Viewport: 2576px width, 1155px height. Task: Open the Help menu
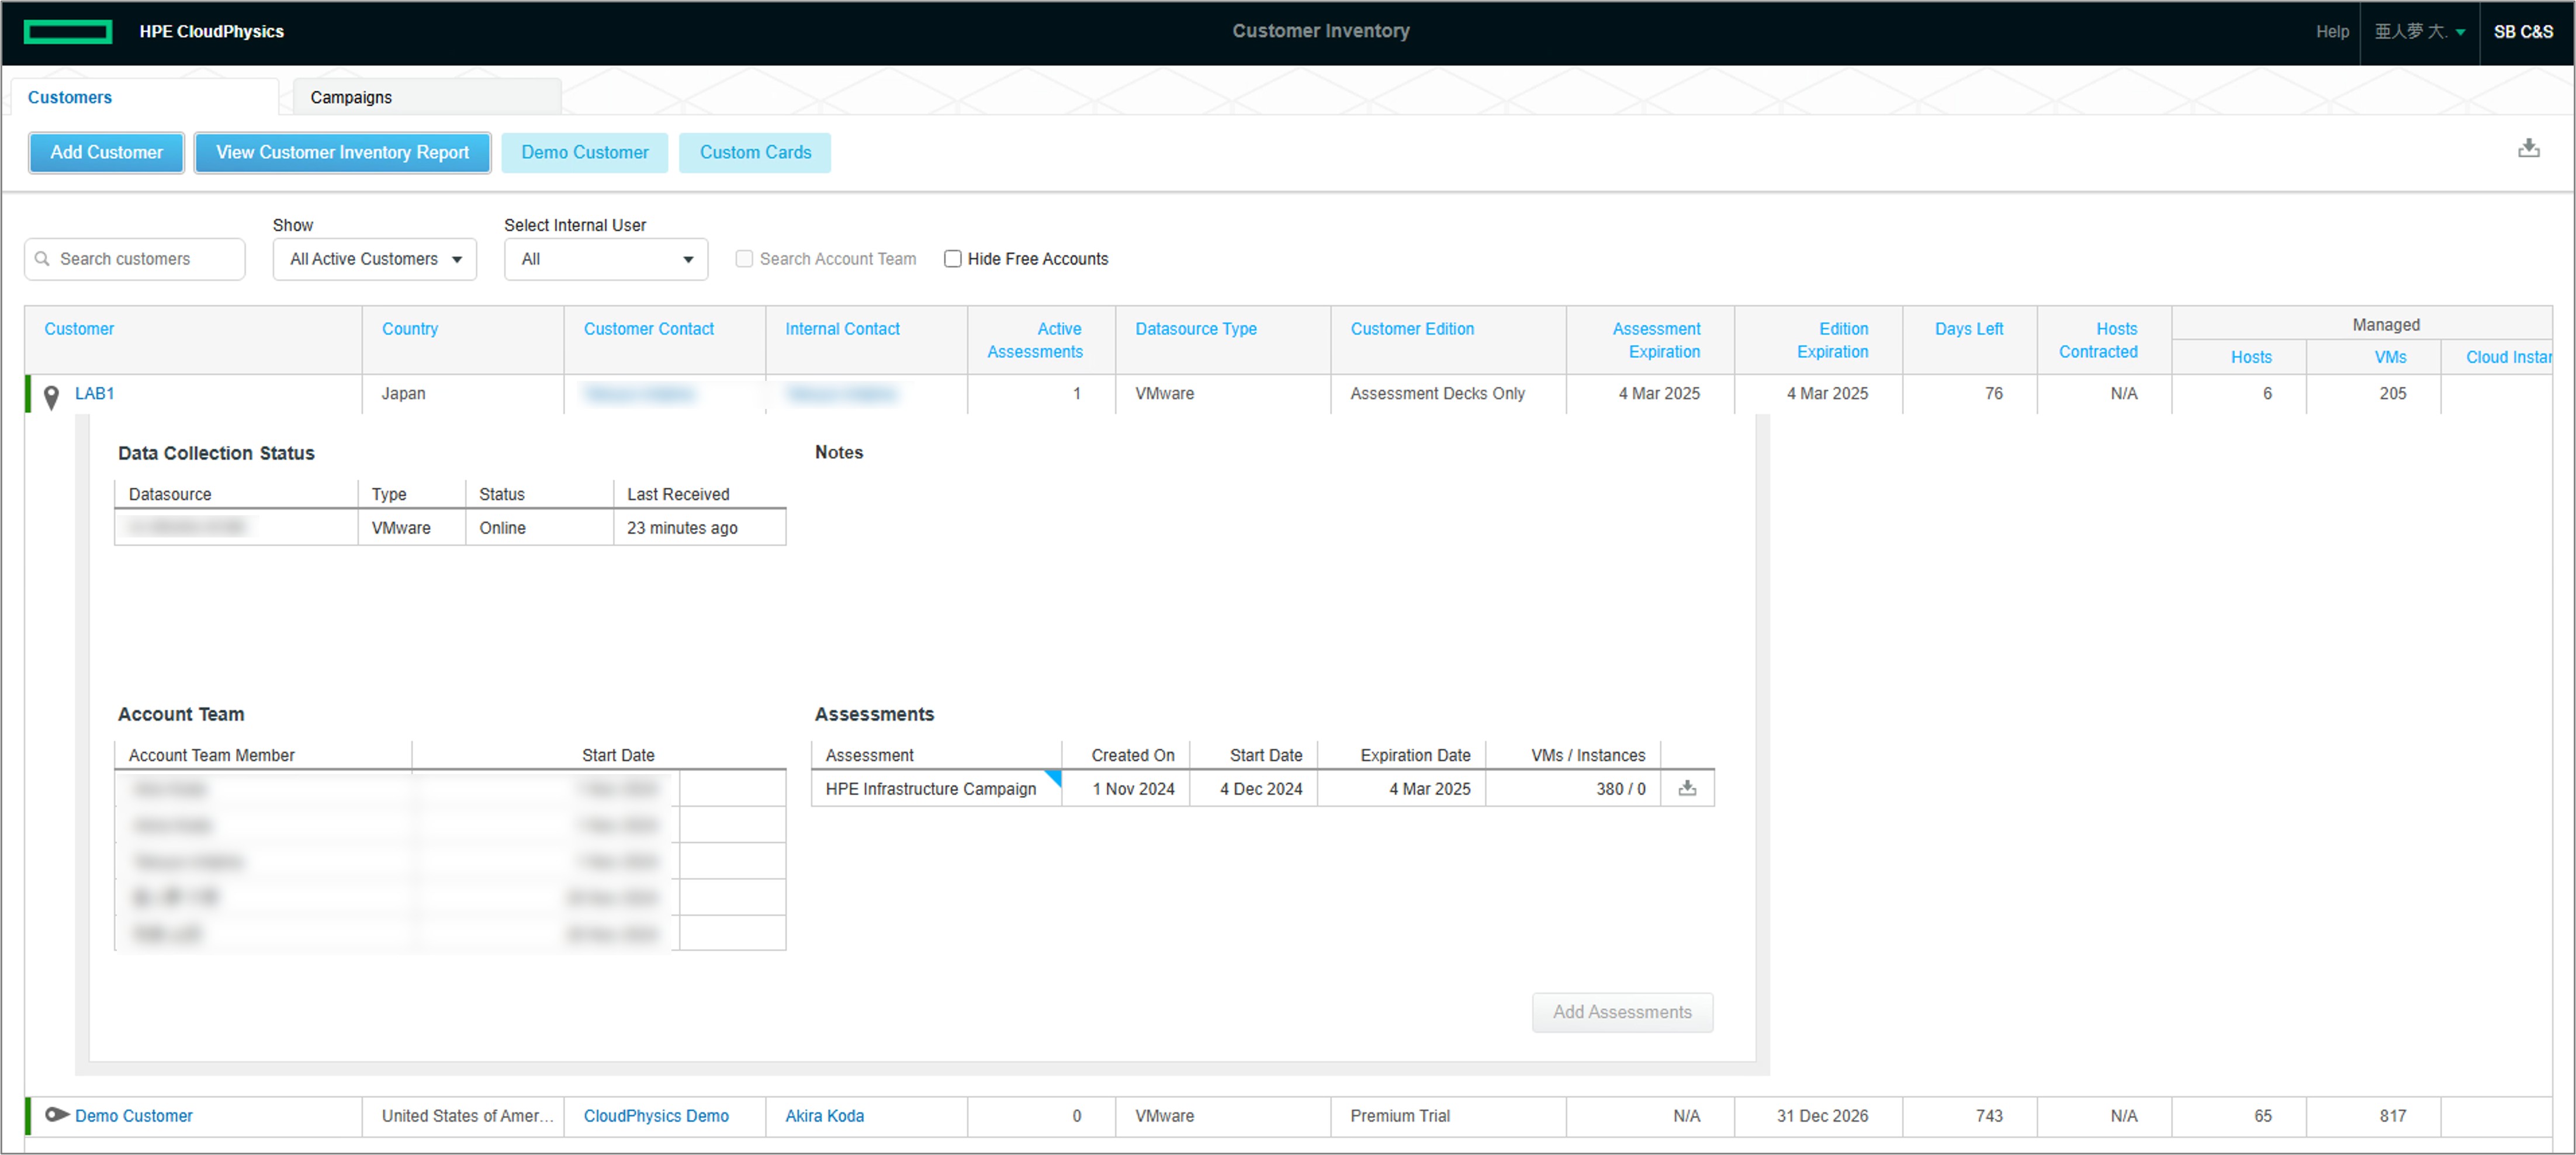2332,32
